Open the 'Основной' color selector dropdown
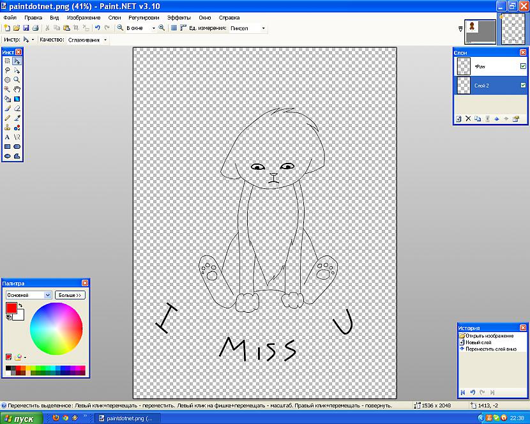Viewport: 530px width, 424px height. coord(48,295)
